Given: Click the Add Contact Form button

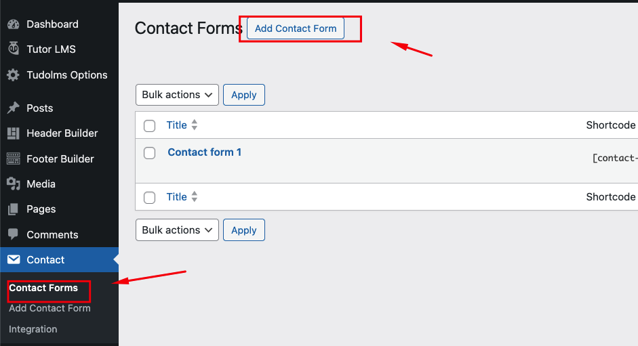Looking at the screenshot, I should (296, 28).
